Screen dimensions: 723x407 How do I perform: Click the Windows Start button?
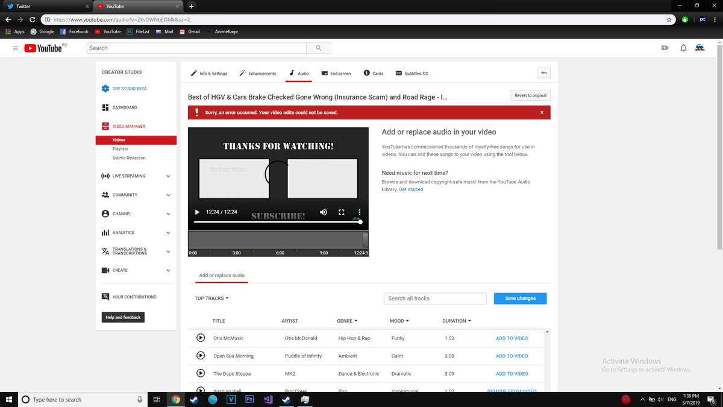pyautogui.click(x=8, y=399)
